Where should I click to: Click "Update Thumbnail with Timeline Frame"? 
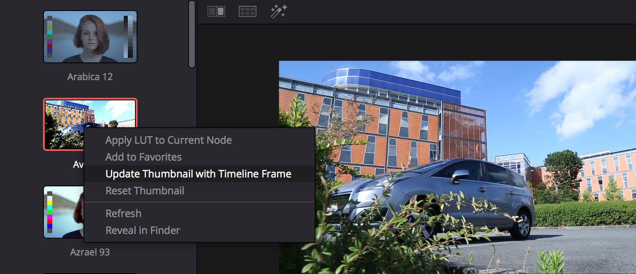coord(198,173)
